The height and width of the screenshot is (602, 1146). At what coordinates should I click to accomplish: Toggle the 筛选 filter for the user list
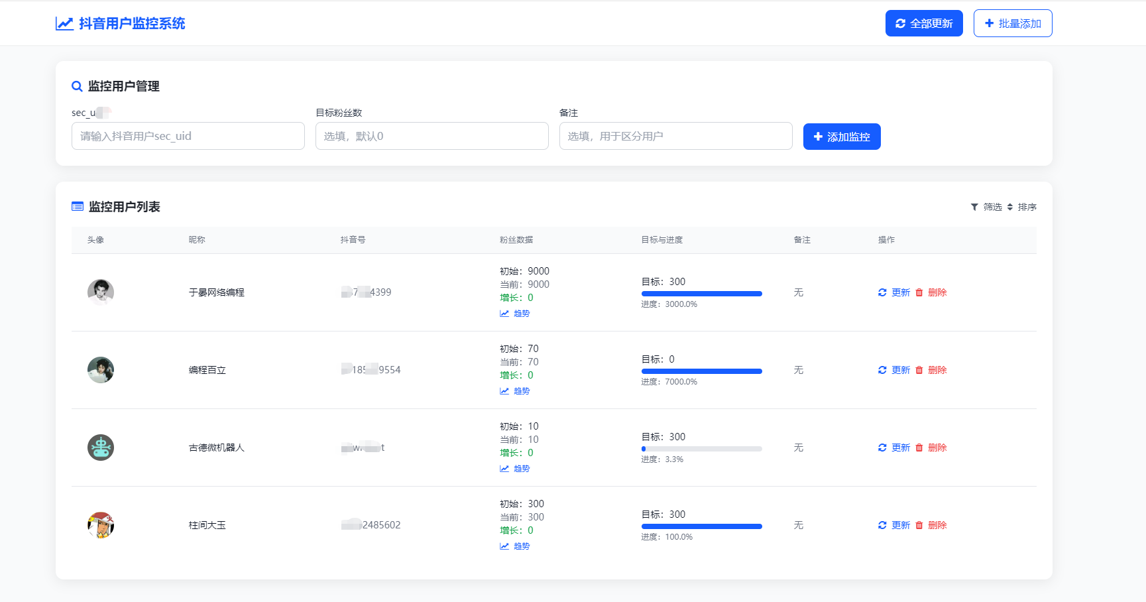pyautogui.click(x=990, y=206)
